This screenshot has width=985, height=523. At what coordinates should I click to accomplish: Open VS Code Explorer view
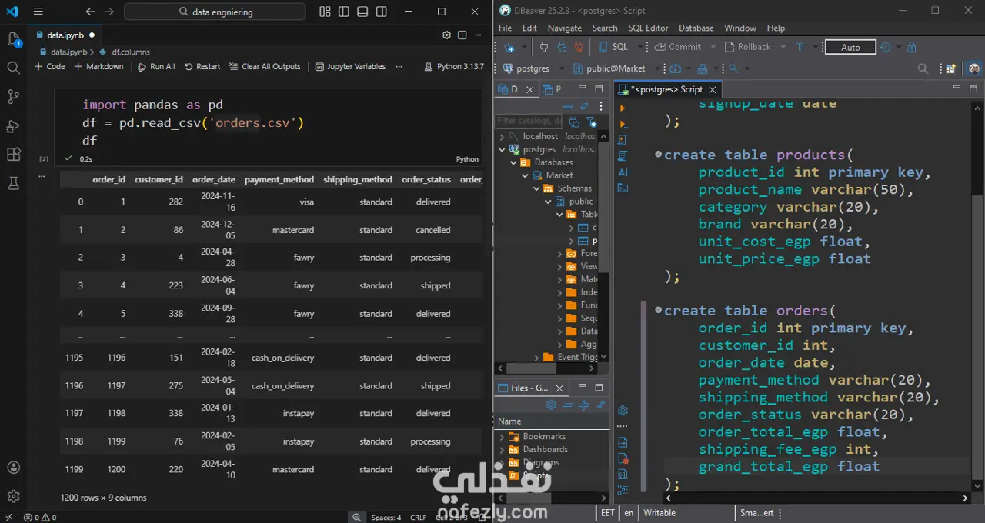(x=13, y=39)
